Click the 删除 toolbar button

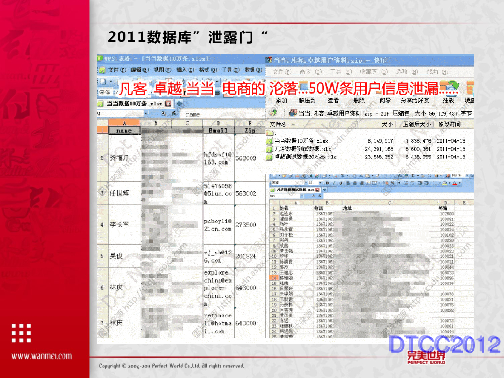[359, 100]
